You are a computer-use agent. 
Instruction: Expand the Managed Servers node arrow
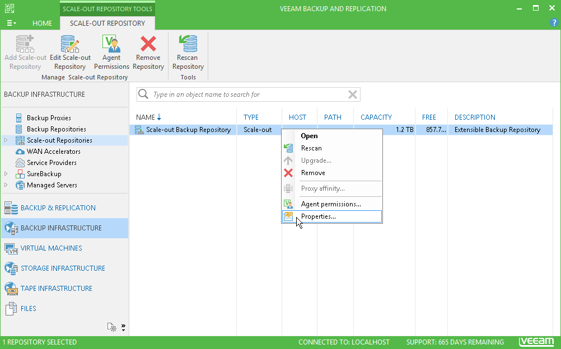click(6, 185)
